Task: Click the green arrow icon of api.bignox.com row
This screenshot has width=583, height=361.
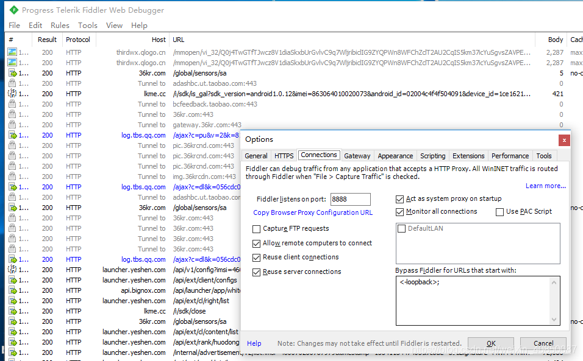Action: click(x=13, y=290)
